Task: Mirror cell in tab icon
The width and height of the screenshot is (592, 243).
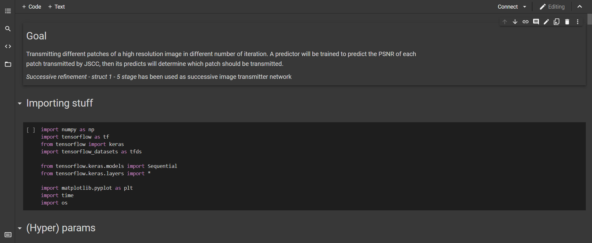Action: (x=557, y=22)
